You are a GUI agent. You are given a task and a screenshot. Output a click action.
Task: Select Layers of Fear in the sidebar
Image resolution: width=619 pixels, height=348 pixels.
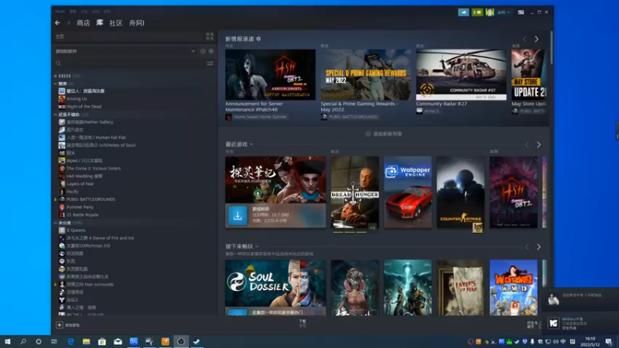pyautogui.click(x=80, y=184)
